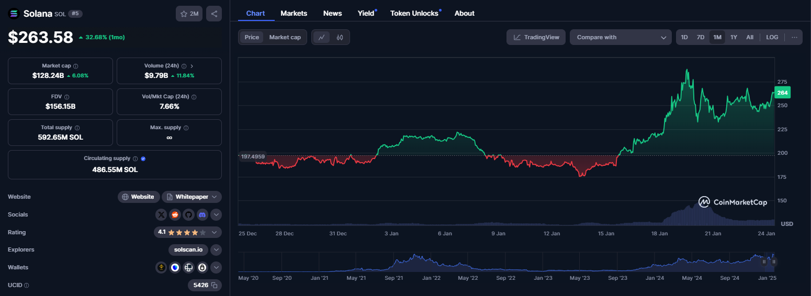Click the #5 rank badge

(x=75, y=14)
